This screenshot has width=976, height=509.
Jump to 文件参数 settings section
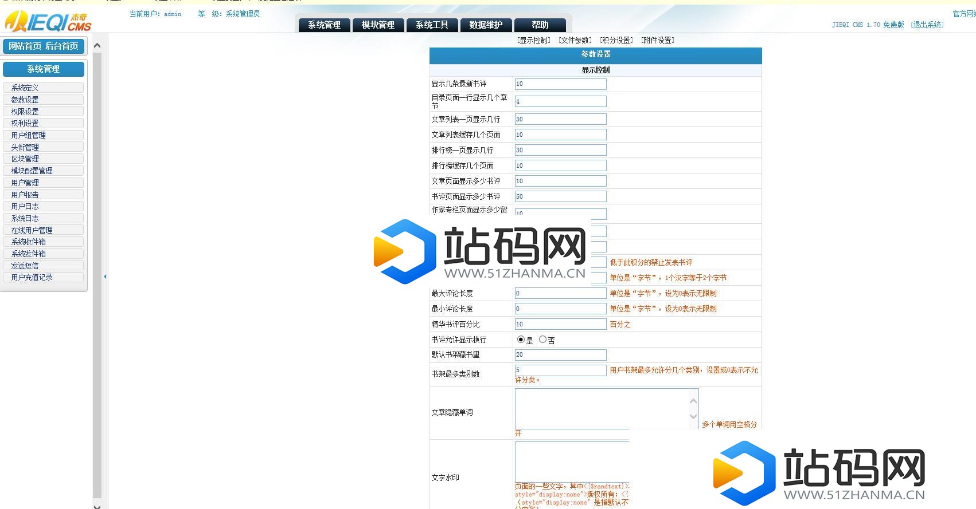pos(575,40)
